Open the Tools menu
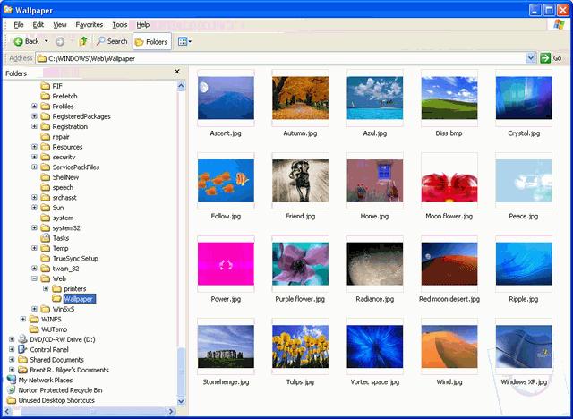 pyautogui.click(x=119, y=25)
